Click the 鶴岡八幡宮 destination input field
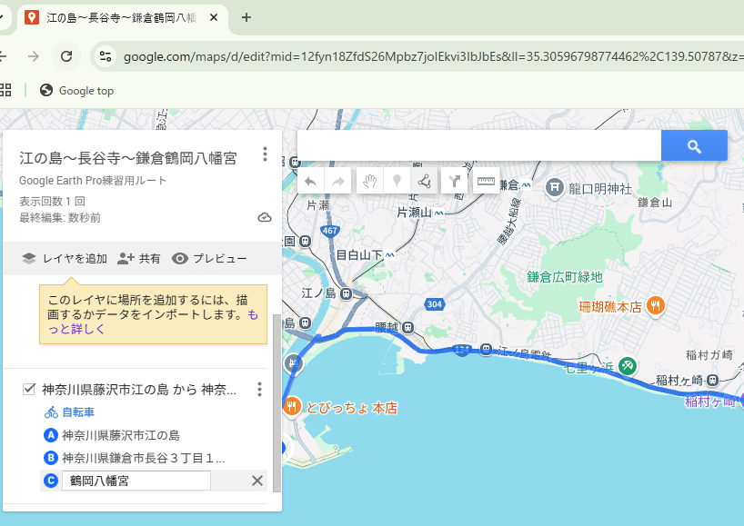744x526 pixels. coord(136,481)
